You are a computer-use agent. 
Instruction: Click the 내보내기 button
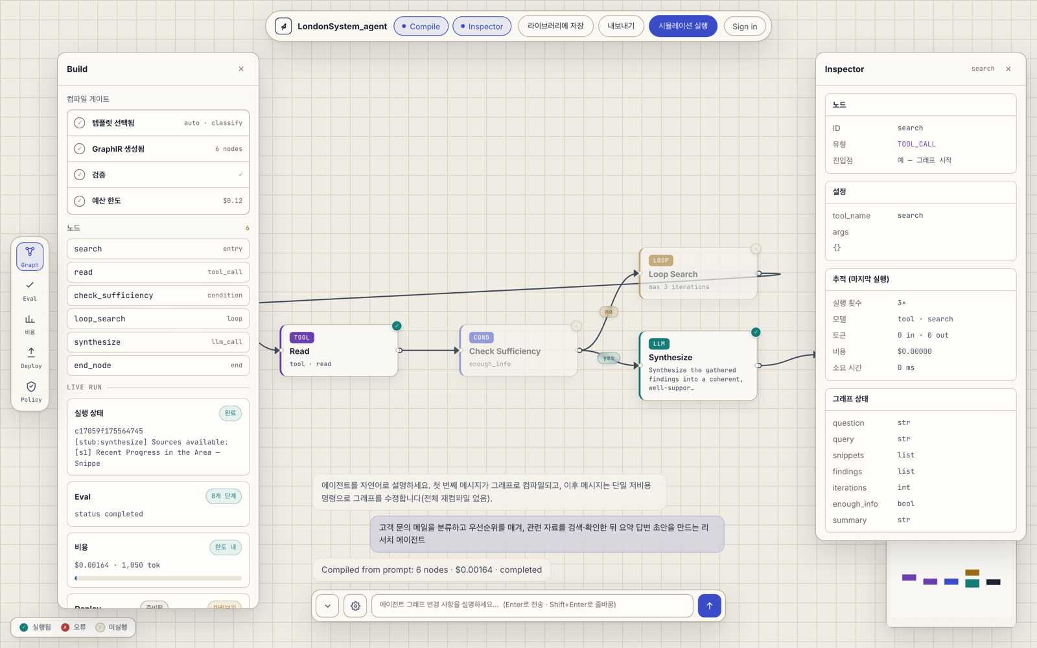(621, 26)
